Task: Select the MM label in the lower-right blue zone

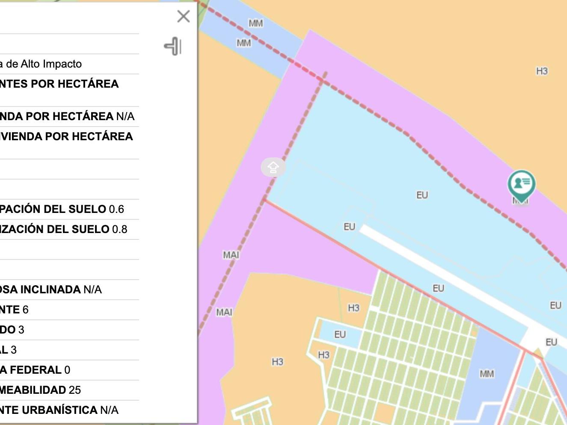Action: [487, 374]
